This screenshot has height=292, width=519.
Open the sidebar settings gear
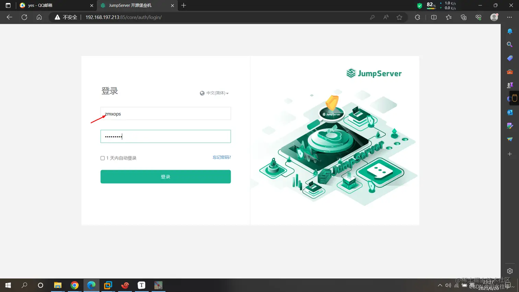click(510, 271)
